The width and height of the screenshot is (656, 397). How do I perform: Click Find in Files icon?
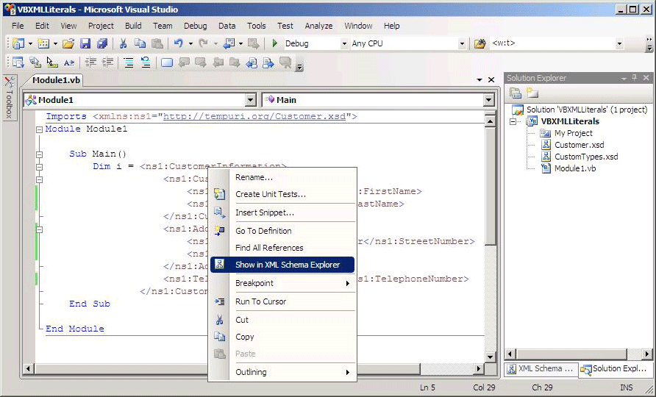[479, 44]
